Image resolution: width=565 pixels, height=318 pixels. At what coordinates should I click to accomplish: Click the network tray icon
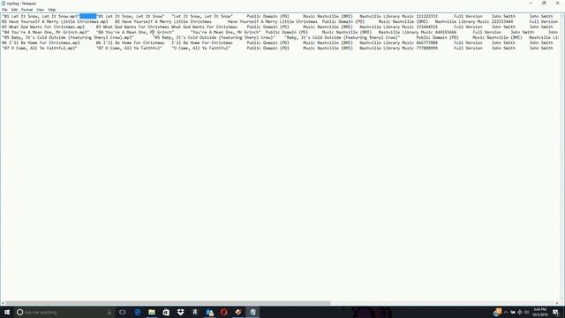point(520,312)
